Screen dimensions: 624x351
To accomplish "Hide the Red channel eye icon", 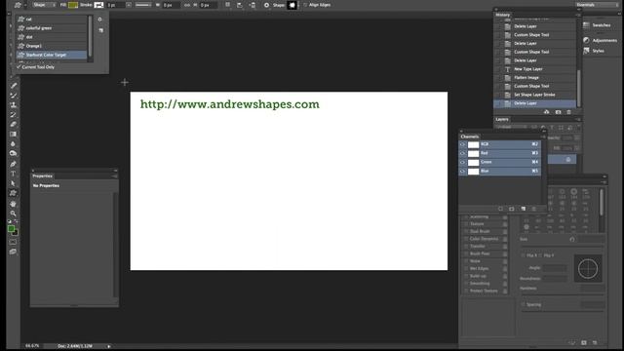I will pos(462,153).
